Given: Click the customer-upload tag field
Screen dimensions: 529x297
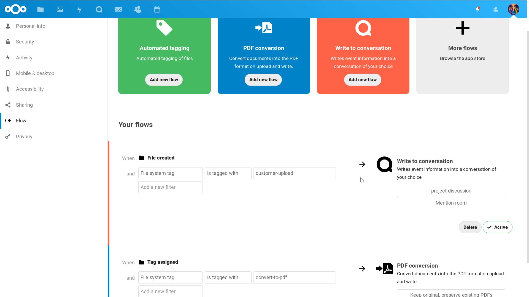Looking at the screenshot, I should [x=294, y=173].
